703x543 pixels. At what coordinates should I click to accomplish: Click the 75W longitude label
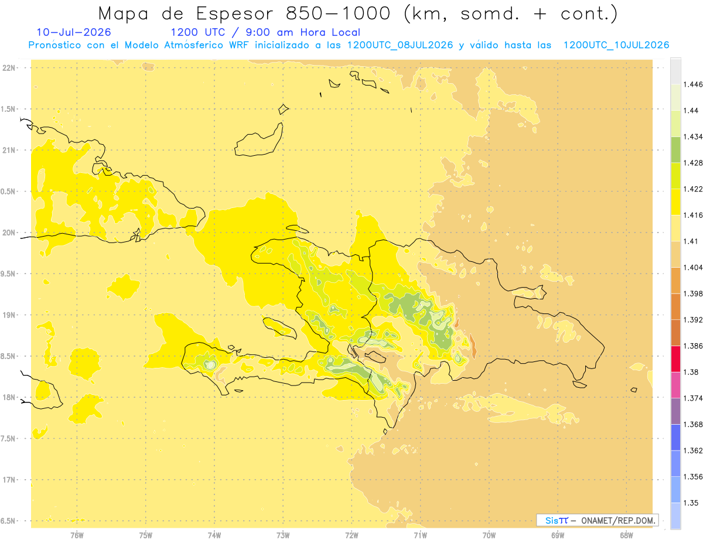[x=146, y=535]
